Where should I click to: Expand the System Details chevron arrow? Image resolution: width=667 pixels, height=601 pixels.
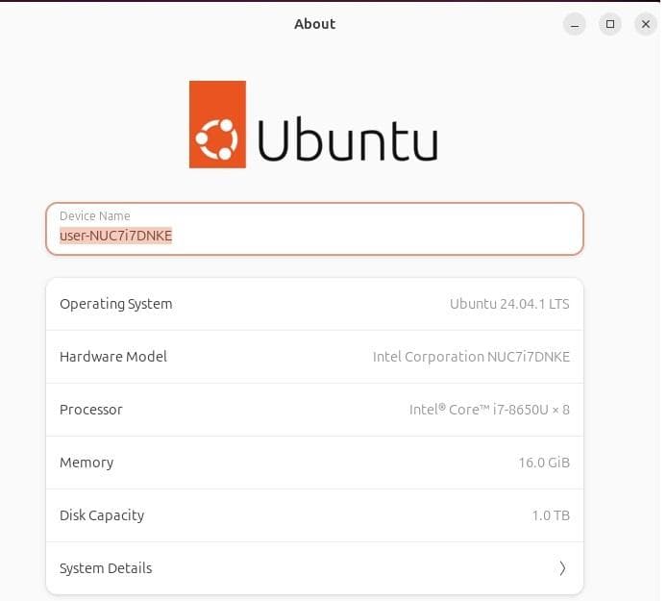tap(562, 568)
